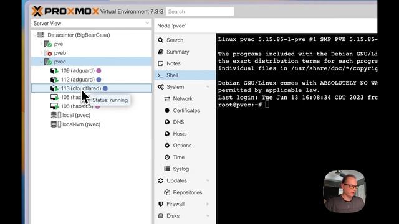Open the Syslog menu item
Viewport: 399px width, 224px height.
pos(185,169)
